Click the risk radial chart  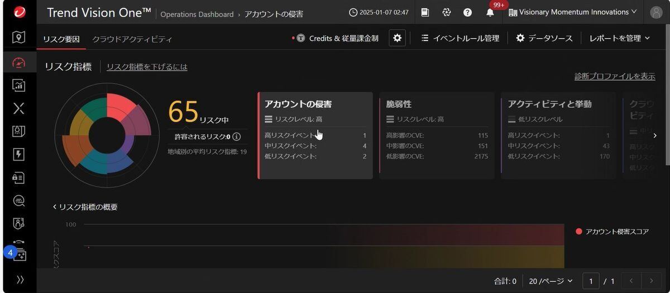click(107, 135)
